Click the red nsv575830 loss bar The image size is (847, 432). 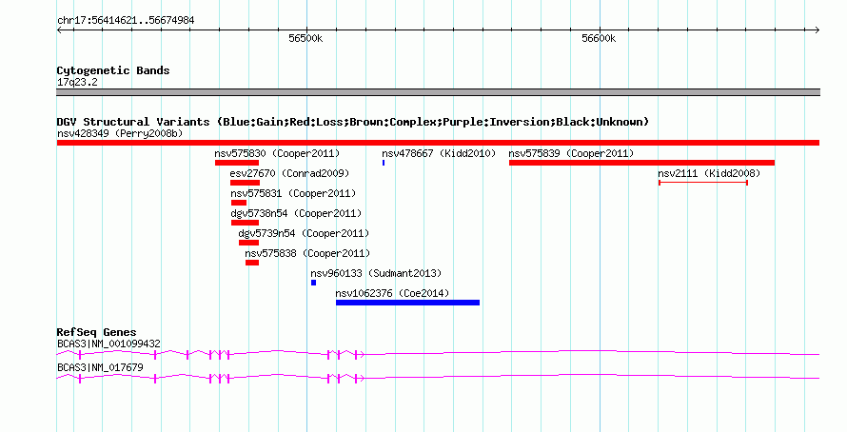click(237, 163)
